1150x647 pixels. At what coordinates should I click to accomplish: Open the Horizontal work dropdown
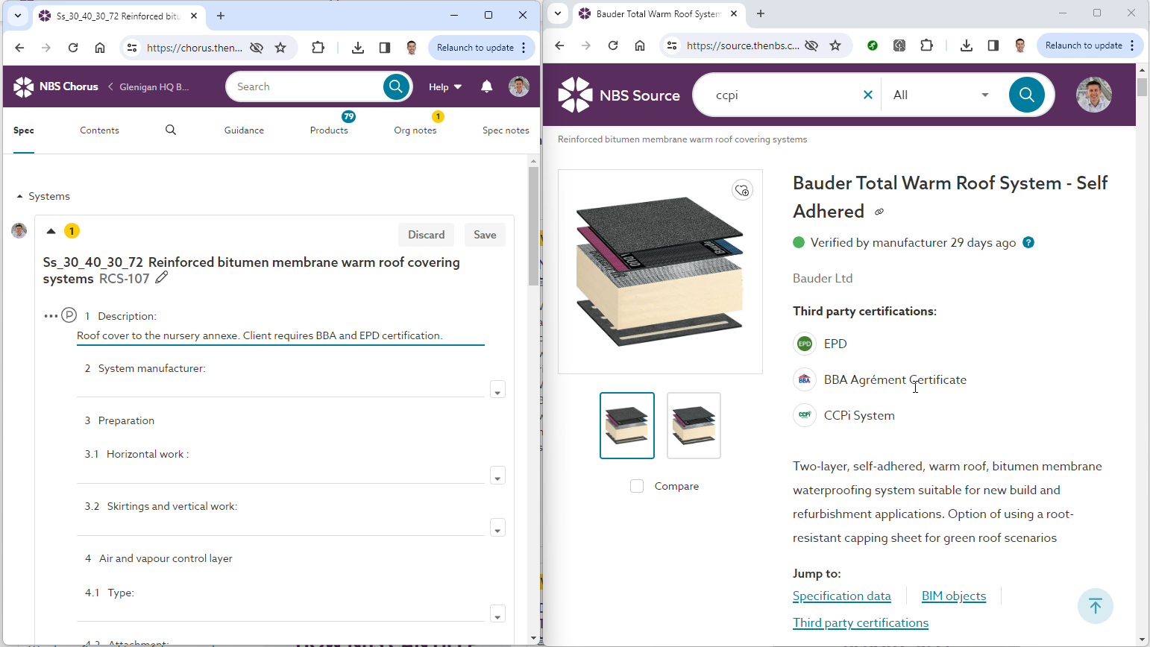click(497, 476)
